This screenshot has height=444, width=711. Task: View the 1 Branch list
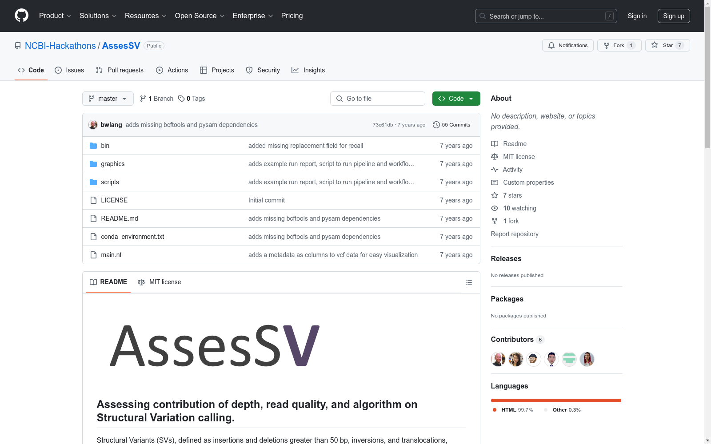coord(156,99)
